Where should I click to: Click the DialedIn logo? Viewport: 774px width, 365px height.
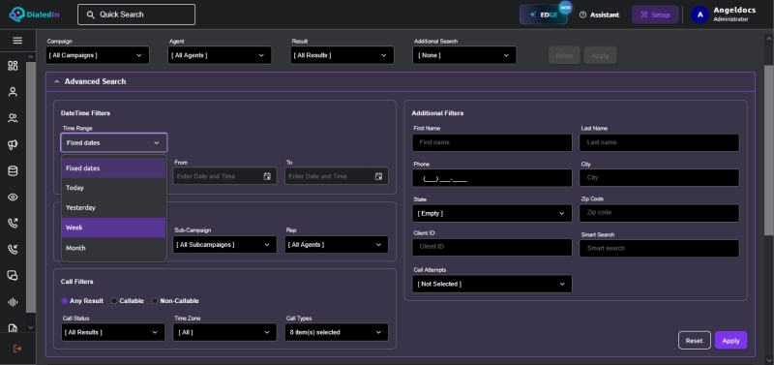(x=34, y=15)
